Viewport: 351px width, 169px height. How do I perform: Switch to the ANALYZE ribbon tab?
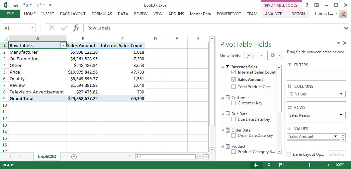tap(273, 14)
